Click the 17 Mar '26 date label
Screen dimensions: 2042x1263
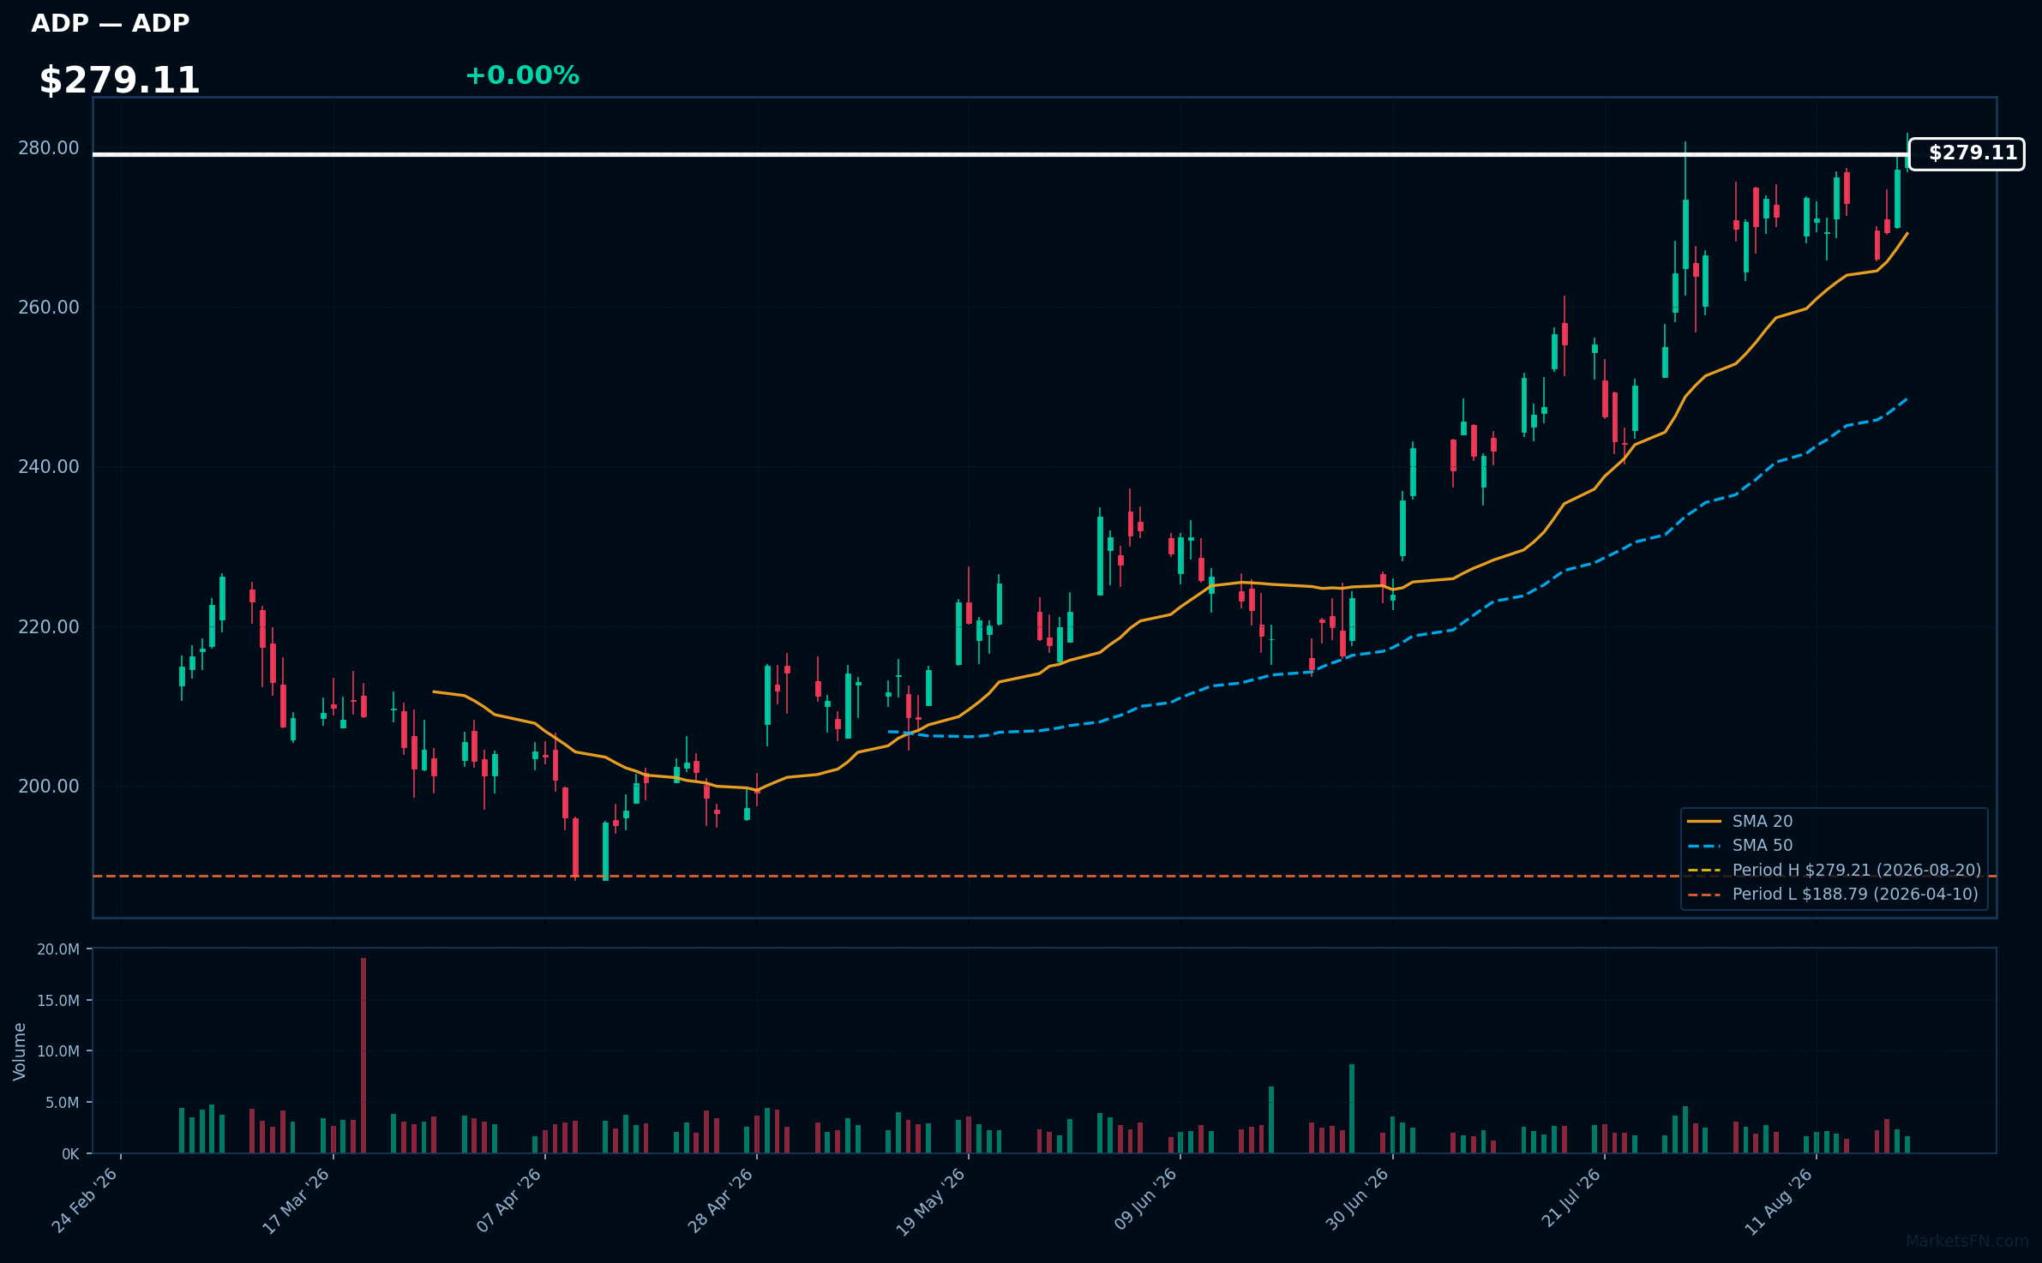pos(297,1200)
